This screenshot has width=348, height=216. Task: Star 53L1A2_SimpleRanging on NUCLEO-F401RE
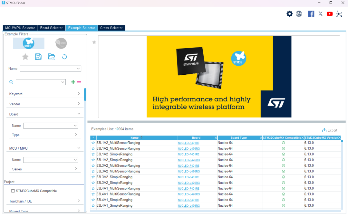point(93,154)
